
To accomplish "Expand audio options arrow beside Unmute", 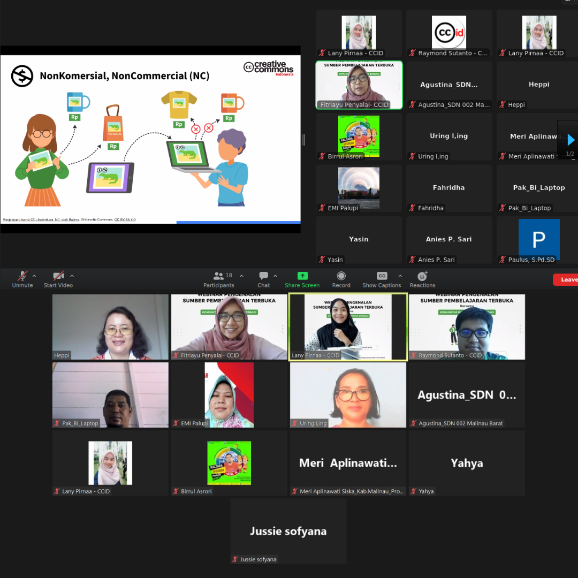I will pyautogui.click(x=34, y=276).
